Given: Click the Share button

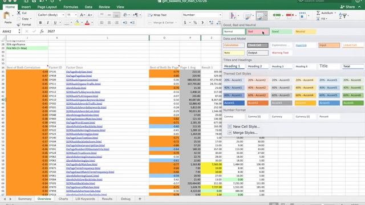Looking at the screenshot, I should click(x=347, y=7).
